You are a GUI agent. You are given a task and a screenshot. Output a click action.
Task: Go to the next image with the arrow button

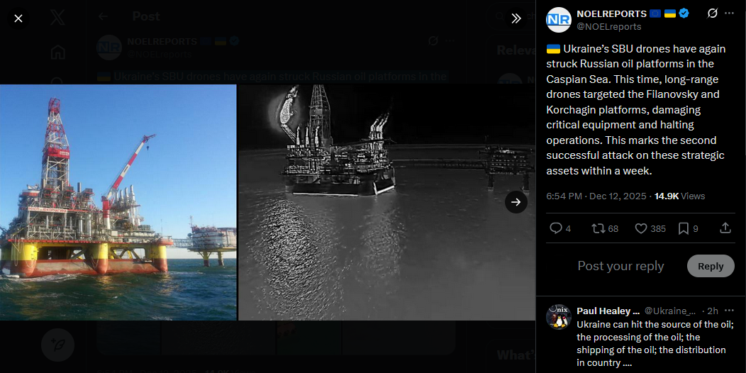pos(516,202)
